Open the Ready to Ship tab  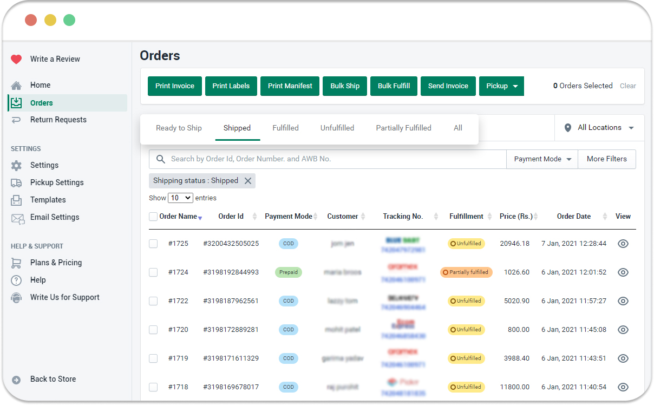coord(179,128)
